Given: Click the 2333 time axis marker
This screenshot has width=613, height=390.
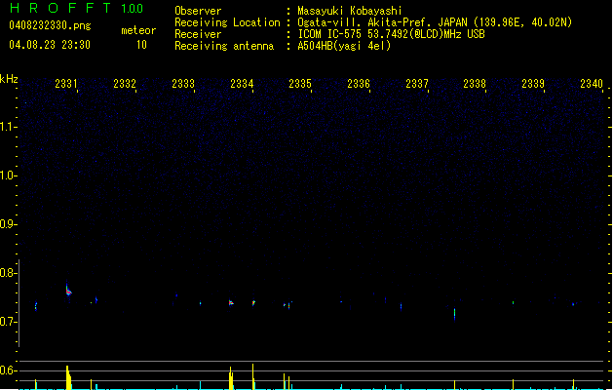Looking at the screenshot, I should tap(183, 83).
